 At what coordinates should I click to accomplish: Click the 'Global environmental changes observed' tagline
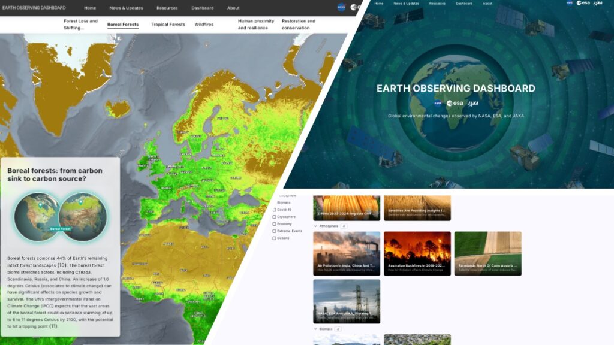tap(456, 116)
